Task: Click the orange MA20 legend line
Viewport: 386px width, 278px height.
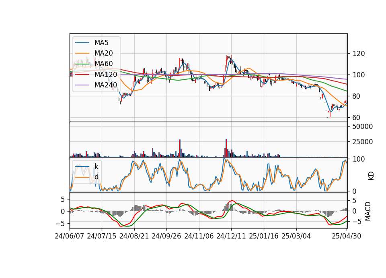Action: pyautogui.click(x=82, y=53)
